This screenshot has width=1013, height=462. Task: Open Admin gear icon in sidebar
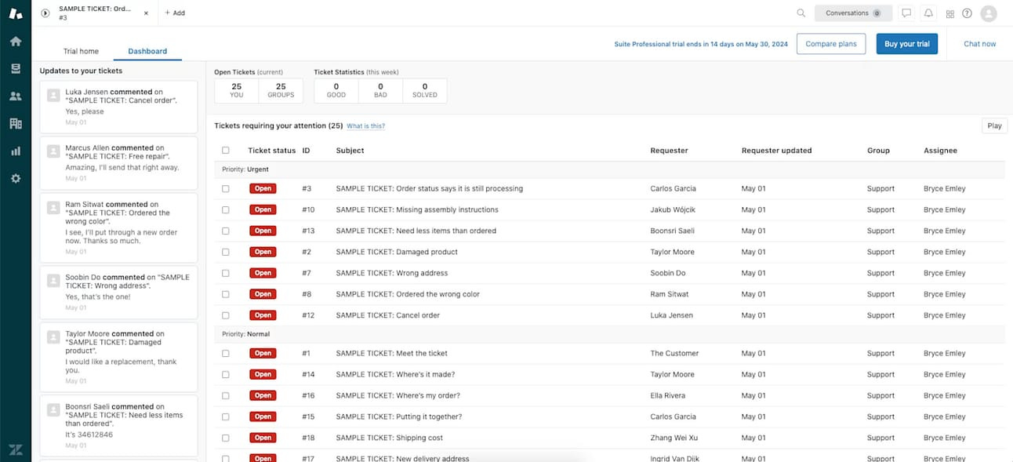(x=15, y=179)
